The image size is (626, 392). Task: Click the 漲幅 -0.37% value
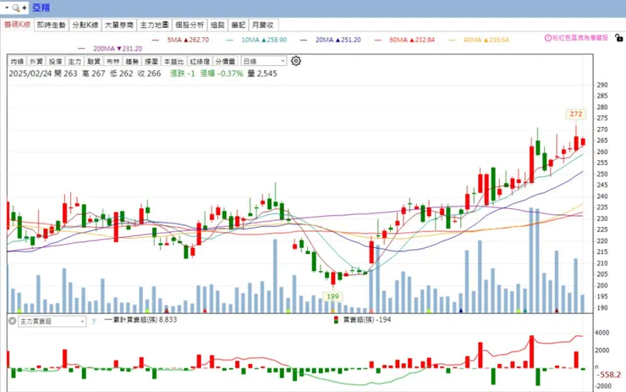point(222,74)
